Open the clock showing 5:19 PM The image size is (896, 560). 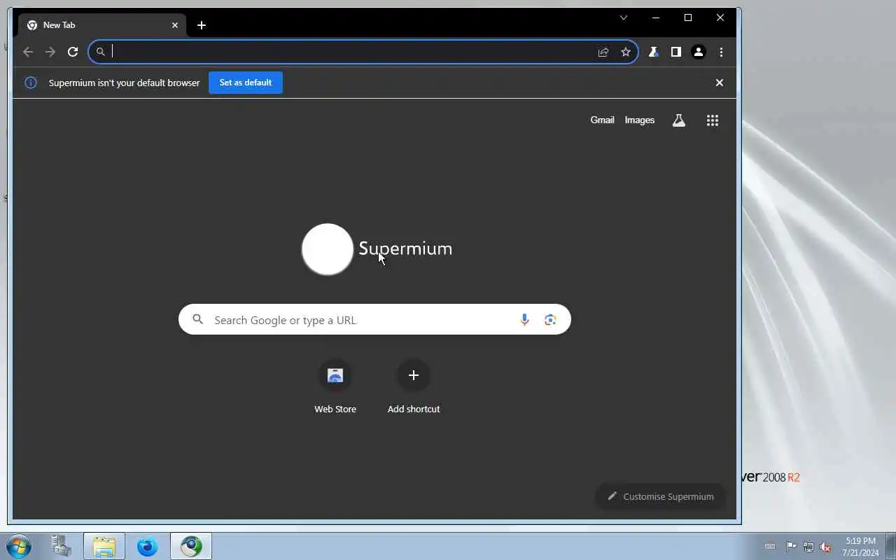point(860,547)
